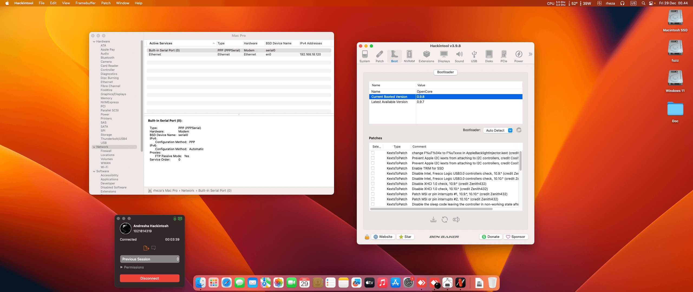Screen dimensions: 693x292
Task: Tick the Disable XHCI 10.9 check patch
Action: 373,184
